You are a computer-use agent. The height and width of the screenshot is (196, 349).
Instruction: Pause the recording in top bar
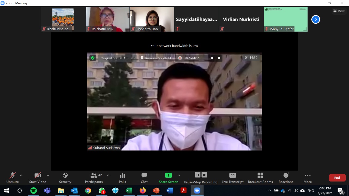coord(212,58)
